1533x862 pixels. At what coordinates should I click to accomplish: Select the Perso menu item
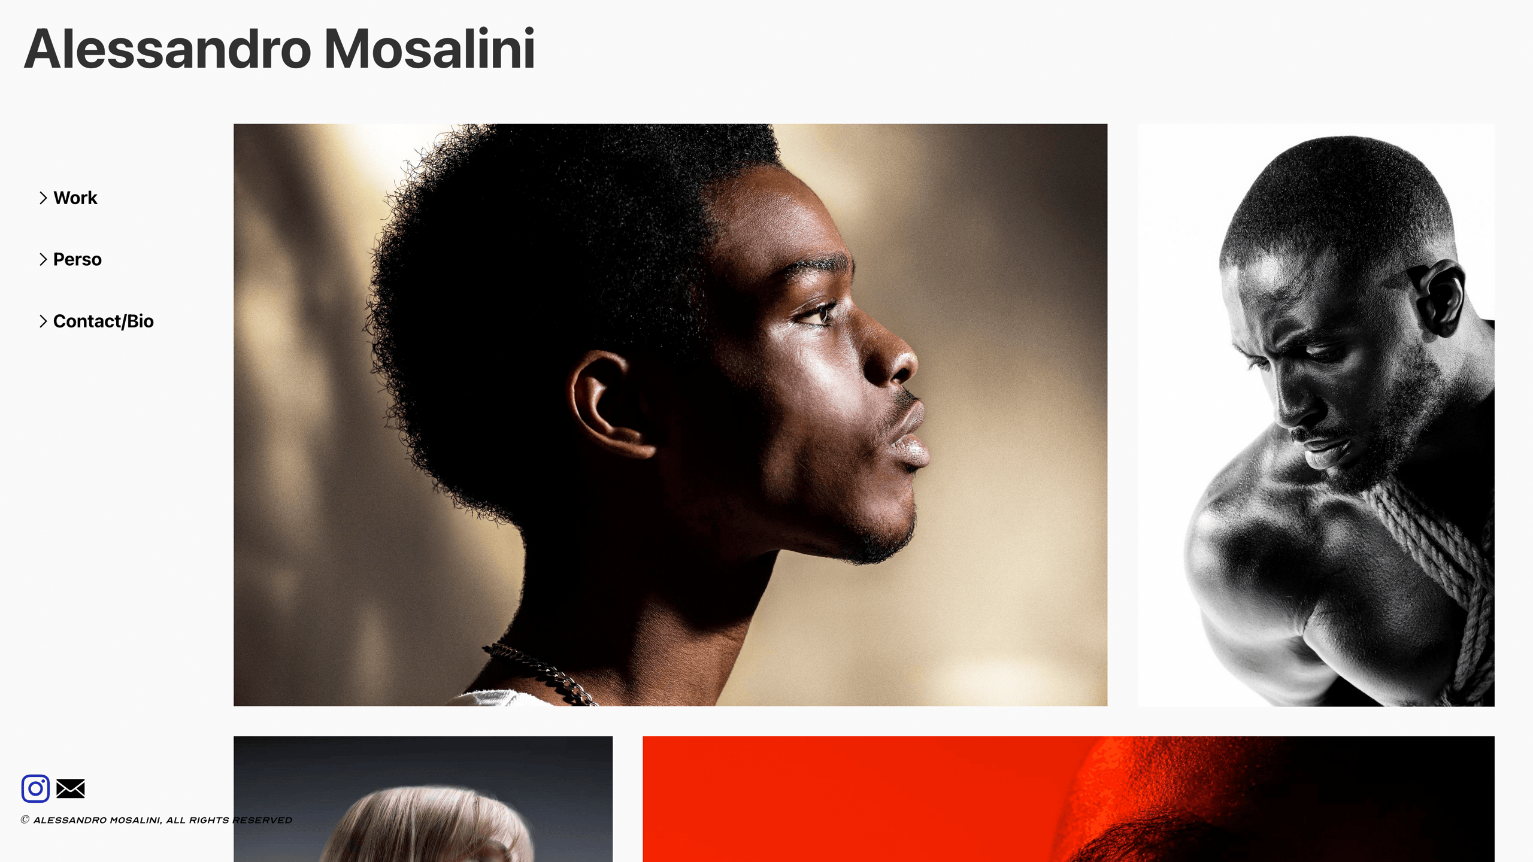[x=77, y=259]
